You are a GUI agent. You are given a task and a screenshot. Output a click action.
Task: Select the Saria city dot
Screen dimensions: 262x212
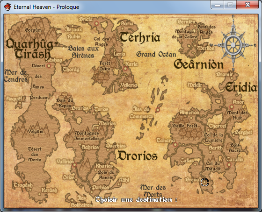pyautogui.click(x=122, y=28)
